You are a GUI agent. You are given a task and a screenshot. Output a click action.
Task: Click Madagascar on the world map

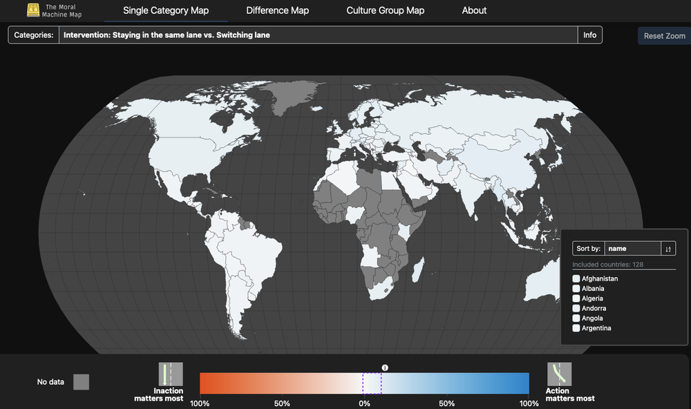pyautogui.click(x=418, y=269)
